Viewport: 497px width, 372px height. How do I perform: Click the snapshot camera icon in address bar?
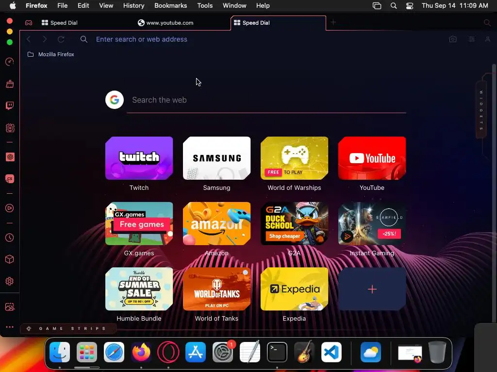coord(453,39)
